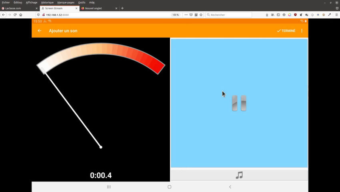Go to the browser home page
The image size is (340, 192).
(x=20, y=15)
